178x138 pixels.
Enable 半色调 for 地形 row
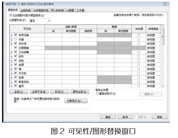pos(139,56)
